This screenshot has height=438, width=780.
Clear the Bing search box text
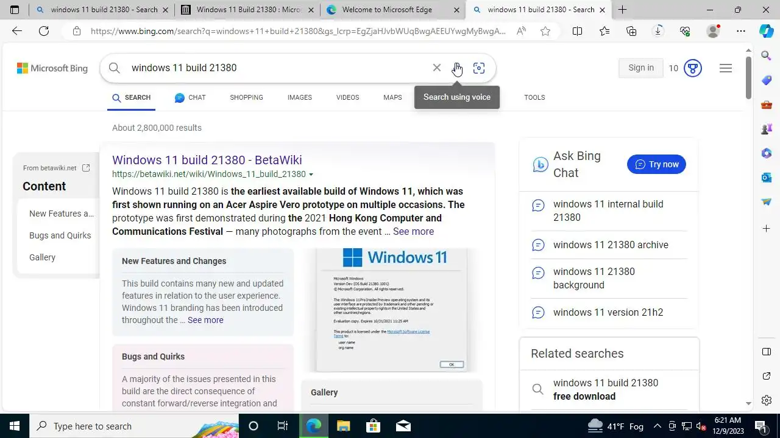pyautogui.click(x=437, y=68)
